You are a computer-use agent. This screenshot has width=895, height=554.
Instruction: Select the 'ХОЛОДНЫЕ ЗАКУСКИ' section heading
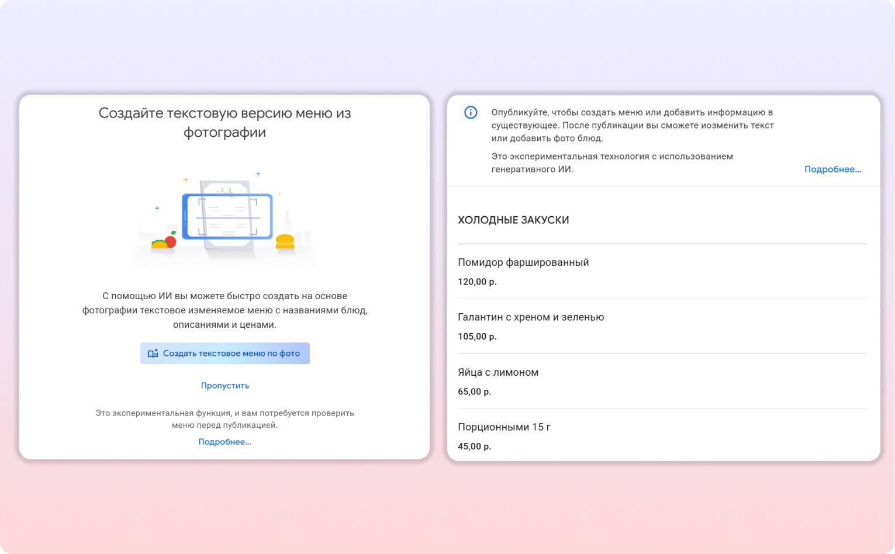pos(513,220)
